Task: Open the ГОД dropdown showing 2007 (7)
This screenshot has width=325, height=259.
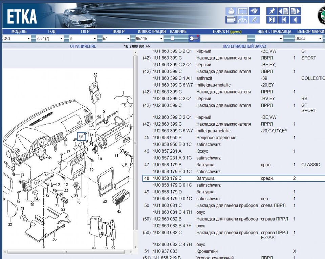Action: (x=50, y=38)
